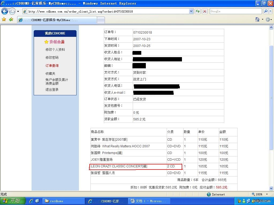Open a new blank tab

[101, 20]
